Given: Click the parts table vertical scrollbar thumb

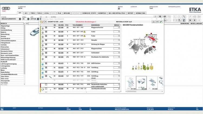Looking at the screenshot, I should tap(121, 65).
